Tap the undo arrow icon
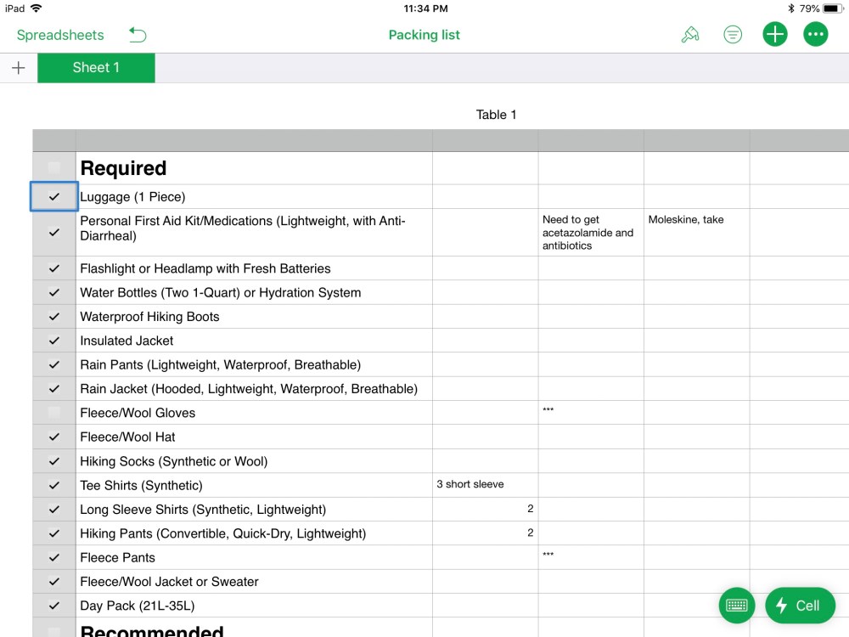The height and width of the screenshot is (637, 849). [x=138, y=35]
